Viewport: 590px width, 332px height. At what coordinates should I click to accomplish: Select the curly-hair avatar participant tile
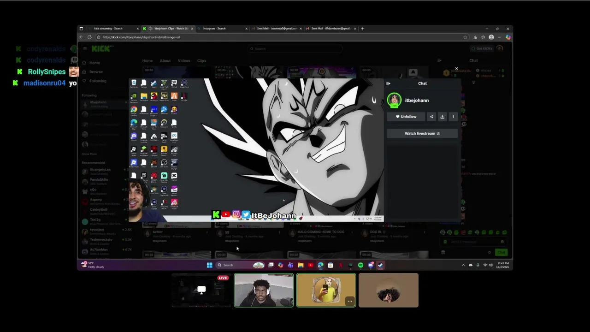[x=389, y=290]
